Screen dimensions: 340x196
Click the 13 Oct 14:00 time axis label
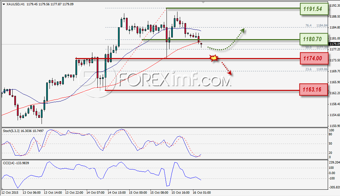pos(53,193)
